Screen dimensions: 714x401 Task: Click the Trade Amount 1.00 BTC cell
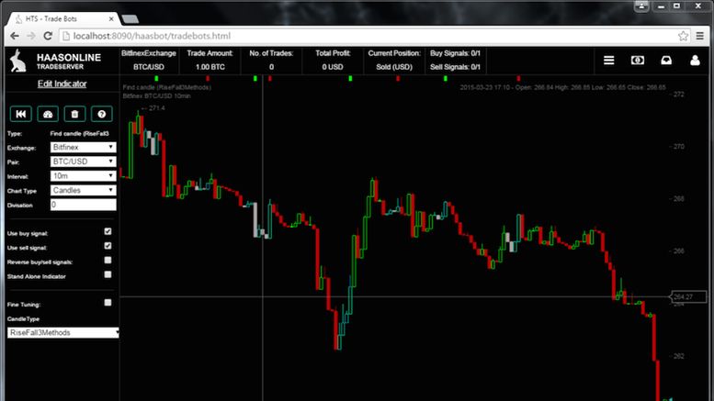[210, 60]
